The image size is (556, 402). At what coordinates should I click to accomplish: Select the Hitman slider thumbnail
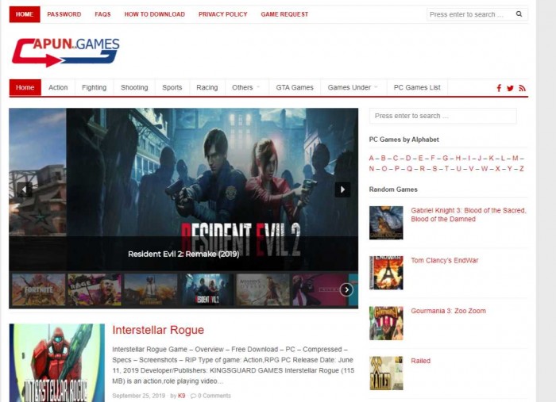(x=319, y=289)
